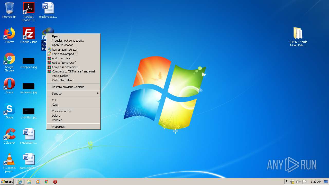
Task: Choose Add to archive...
Action: 74,58
